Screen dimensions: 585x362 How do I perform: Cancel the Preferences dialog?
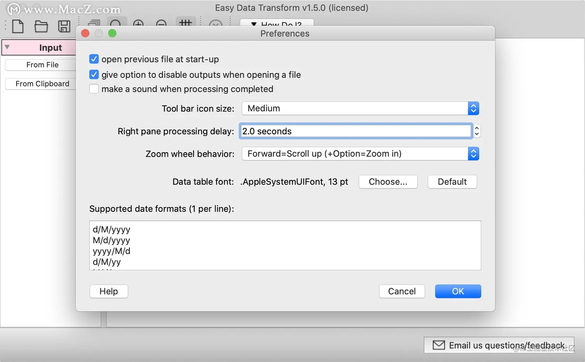[402, 291]
